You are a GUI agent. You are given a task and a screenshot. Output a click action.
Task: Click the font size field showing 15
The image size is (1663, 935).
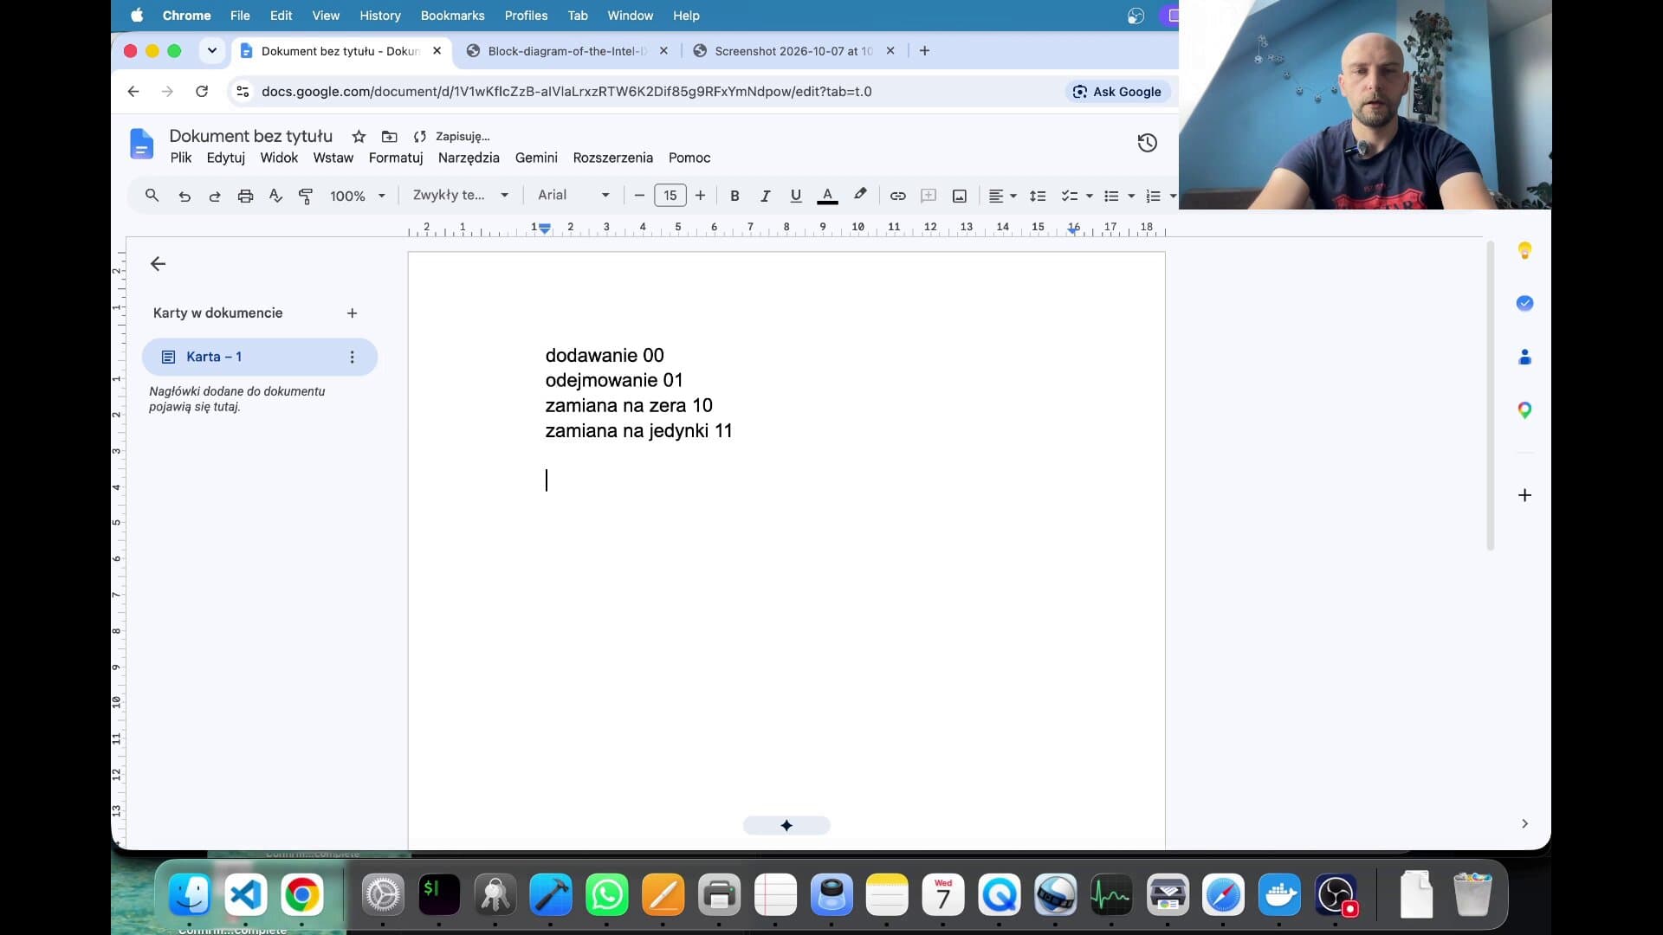(670, 196)
